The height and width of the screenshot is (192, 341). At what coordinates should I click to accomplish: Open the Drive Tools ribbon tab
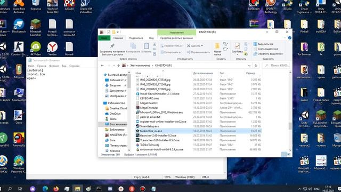click(176, 38)
